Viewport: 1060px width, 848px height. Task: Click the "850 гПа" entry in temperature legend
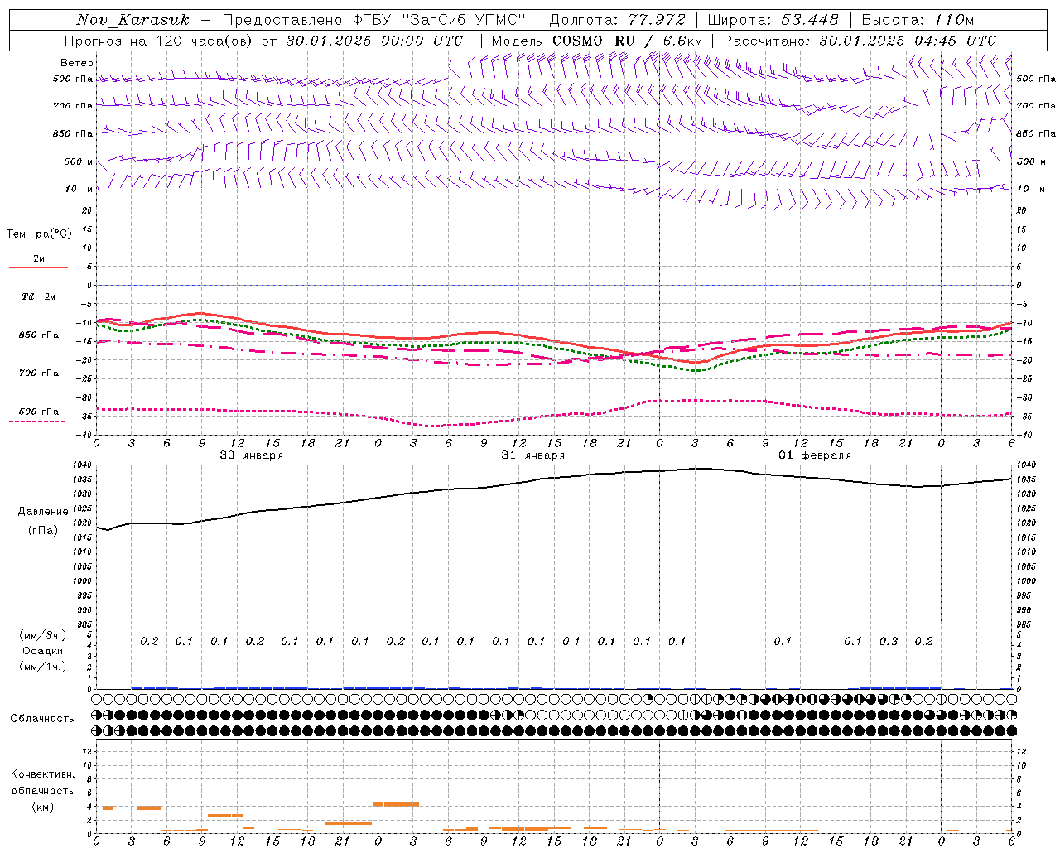39,335
